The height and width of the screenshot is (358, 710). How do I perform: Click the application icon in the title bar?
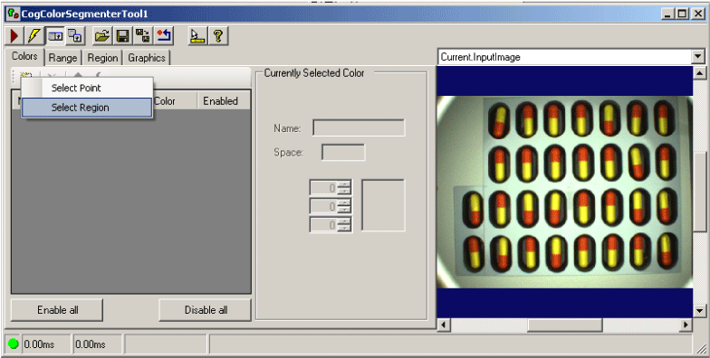[13, 14]
